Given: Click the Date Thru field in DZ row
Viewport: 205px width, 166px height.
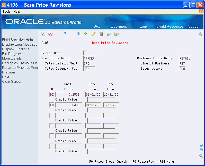Looking at the screenshot, I should tap(111, 94).
